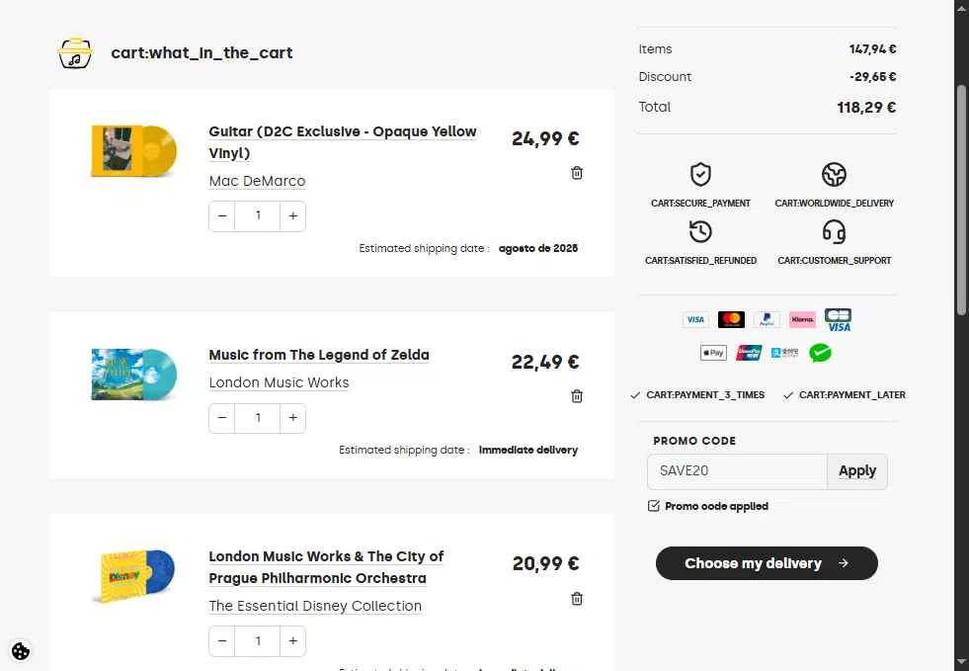
Task: Click the 24,99 € price
Action: 545,138
